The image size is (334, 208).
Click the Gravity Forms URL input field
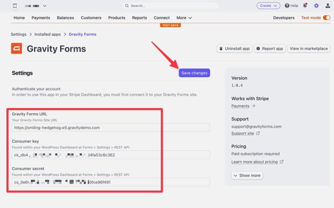(111, 127)
